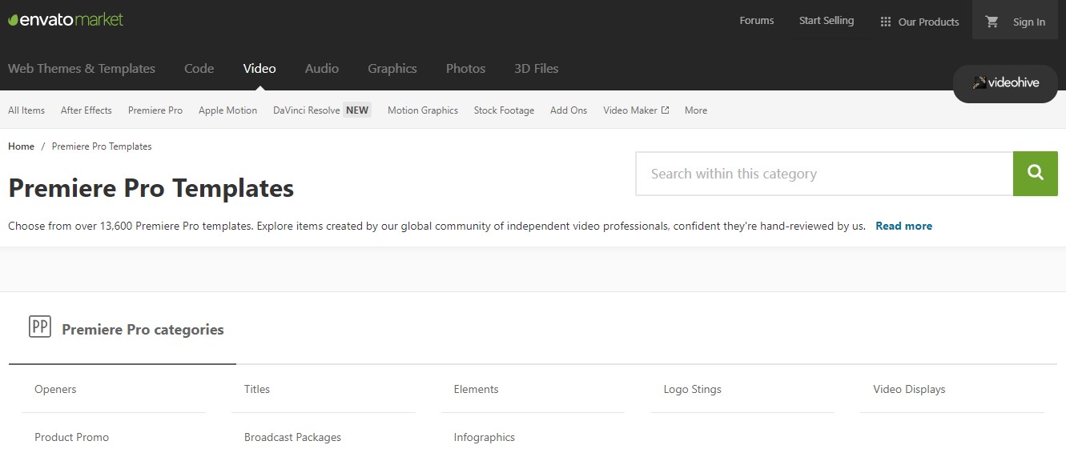Open the Infographics category

pos(484,437)
